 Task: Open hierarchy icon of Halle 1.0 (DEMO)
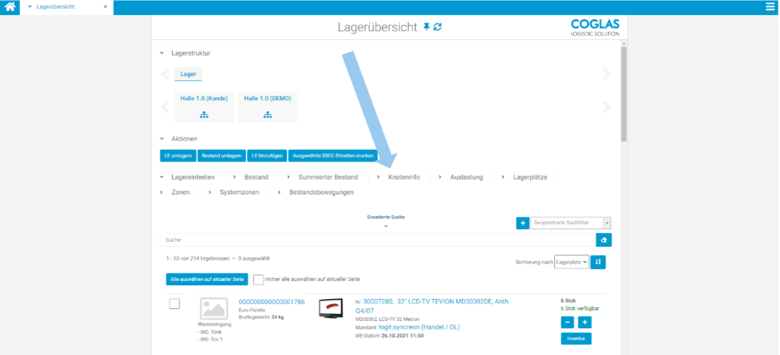[267, 115]
